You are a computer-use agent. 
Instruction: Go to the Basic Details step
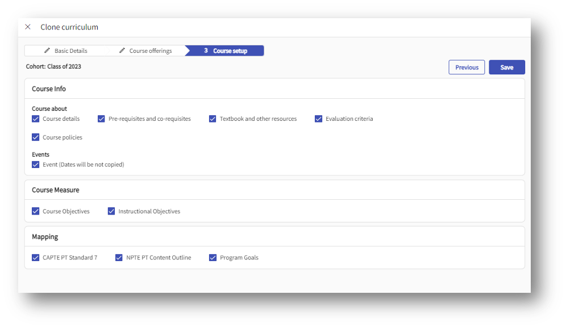(x=70, y=51)
